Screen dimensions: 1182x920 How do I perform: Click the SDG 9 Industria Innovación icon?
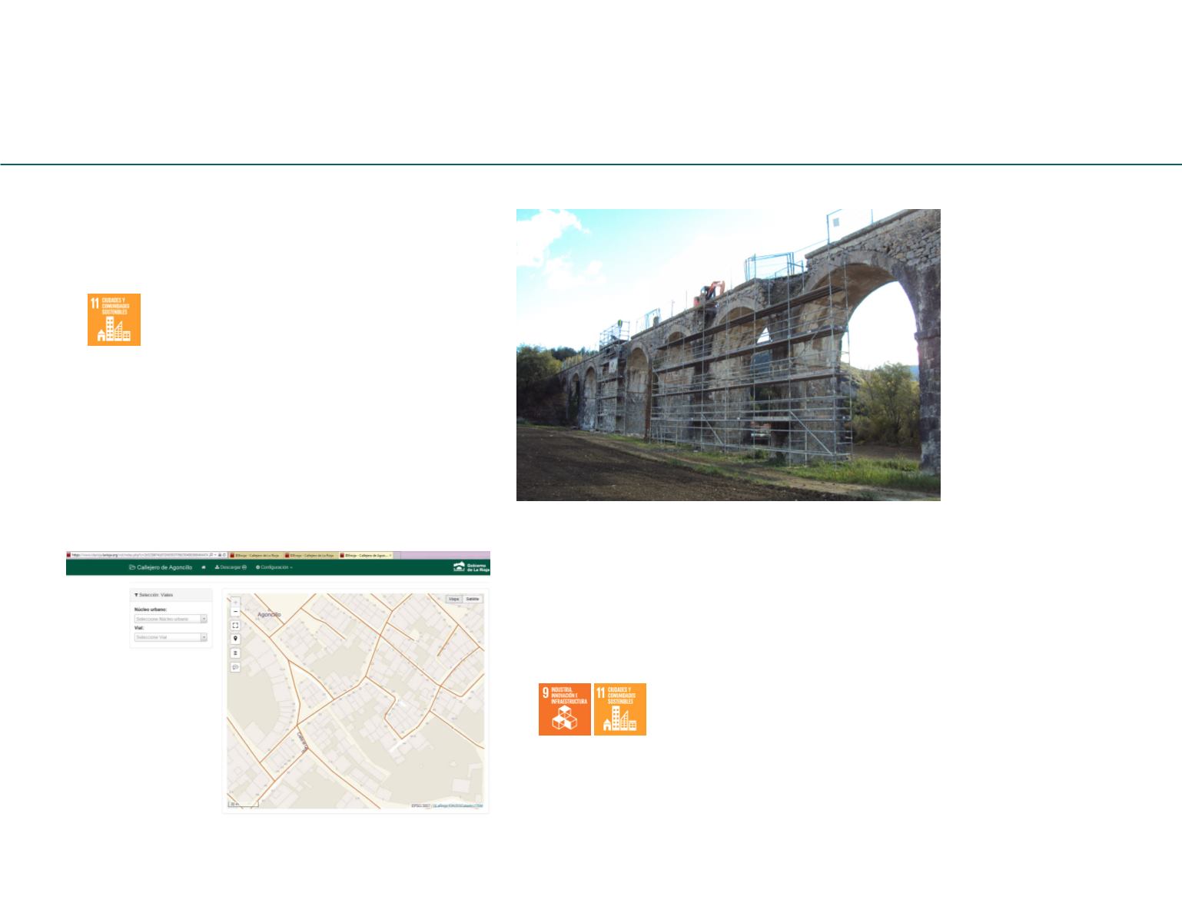[565, 709]
